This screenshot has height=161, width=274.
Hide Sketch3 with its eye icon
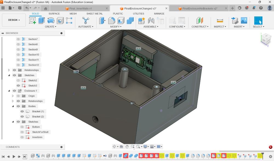(x=18, y=85)
